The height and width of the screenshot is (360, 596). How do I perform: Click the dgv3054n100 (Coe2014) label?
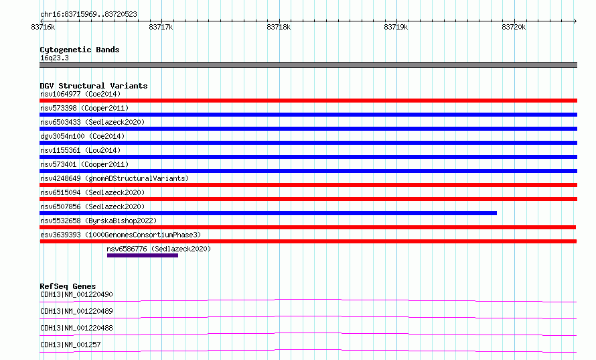point(82,136)
